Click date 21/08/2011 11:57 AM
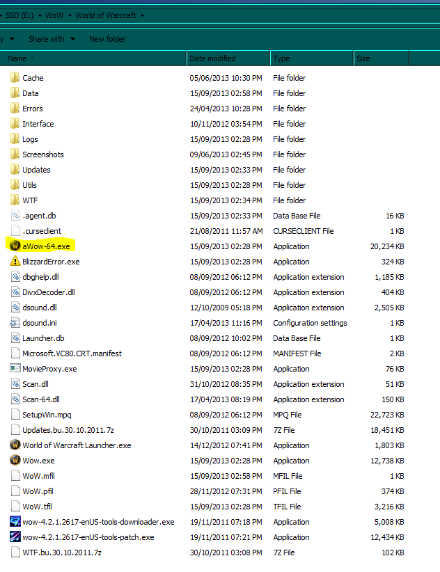This screenshot has height=572, width=440. (226, 231)
